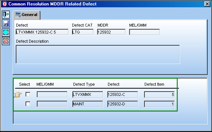
Task: Close the Common Resolution MDDR Related Defect window
Action: coord(207,4)
